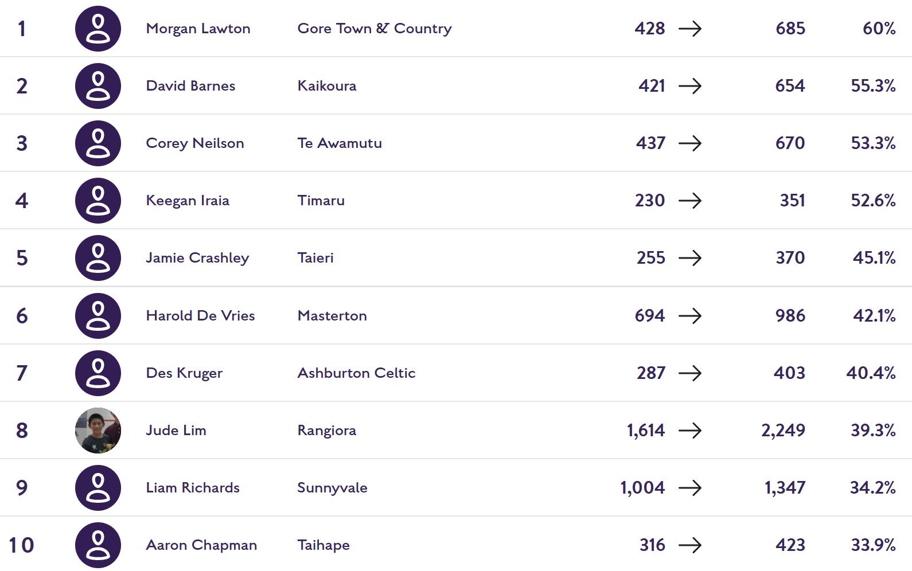
Task: Select Jamie Crashley's avatar icon
Action: pyautogui.click(x=98, y=258)
